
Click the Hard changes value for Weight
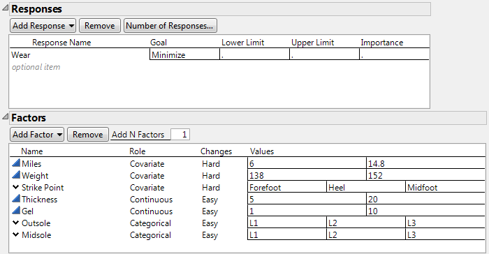(211, 175)
